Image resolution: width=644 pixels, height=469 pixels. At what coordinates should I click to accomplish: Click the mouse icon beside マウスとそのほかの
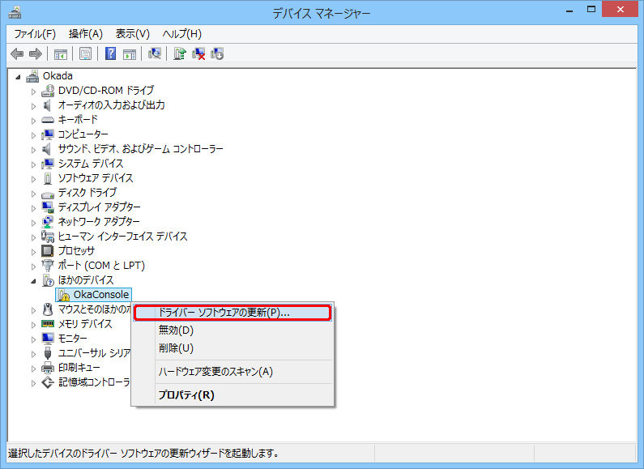point(48,309)
